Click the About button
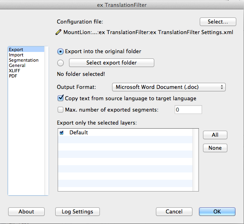This screenshot has width=244, height=224. [x=26, y=211]
